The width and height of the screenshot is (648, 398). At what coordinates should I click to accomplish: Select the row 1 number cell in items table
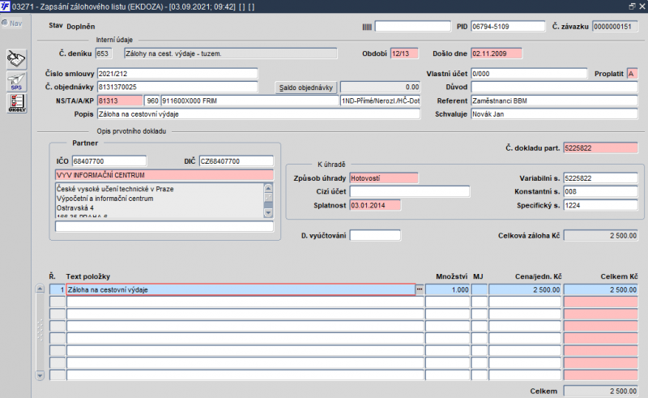pyautogui.click(x=57, y=289)
